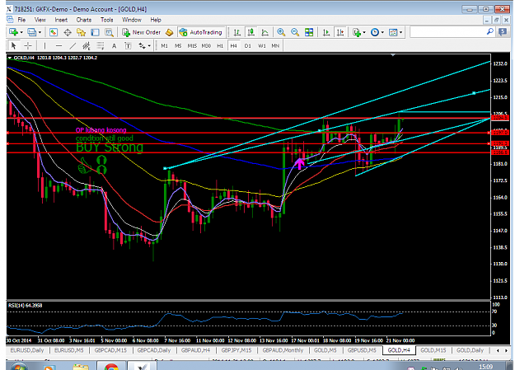Open the Tools menu

[107, 20]
